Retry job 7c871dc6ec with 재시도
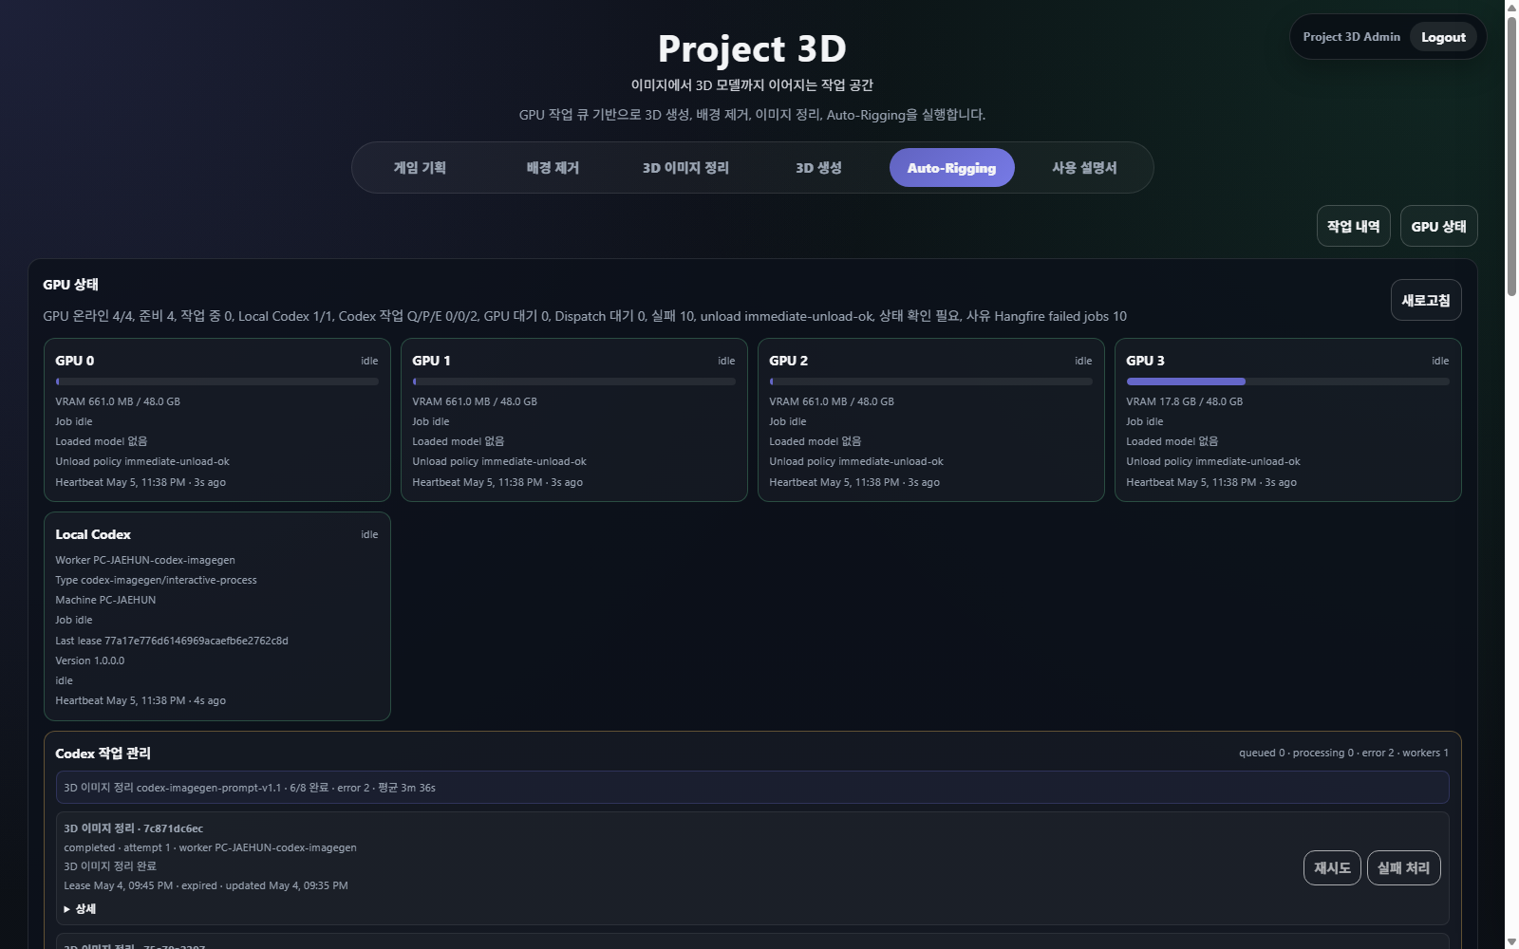 point(1332,868)
